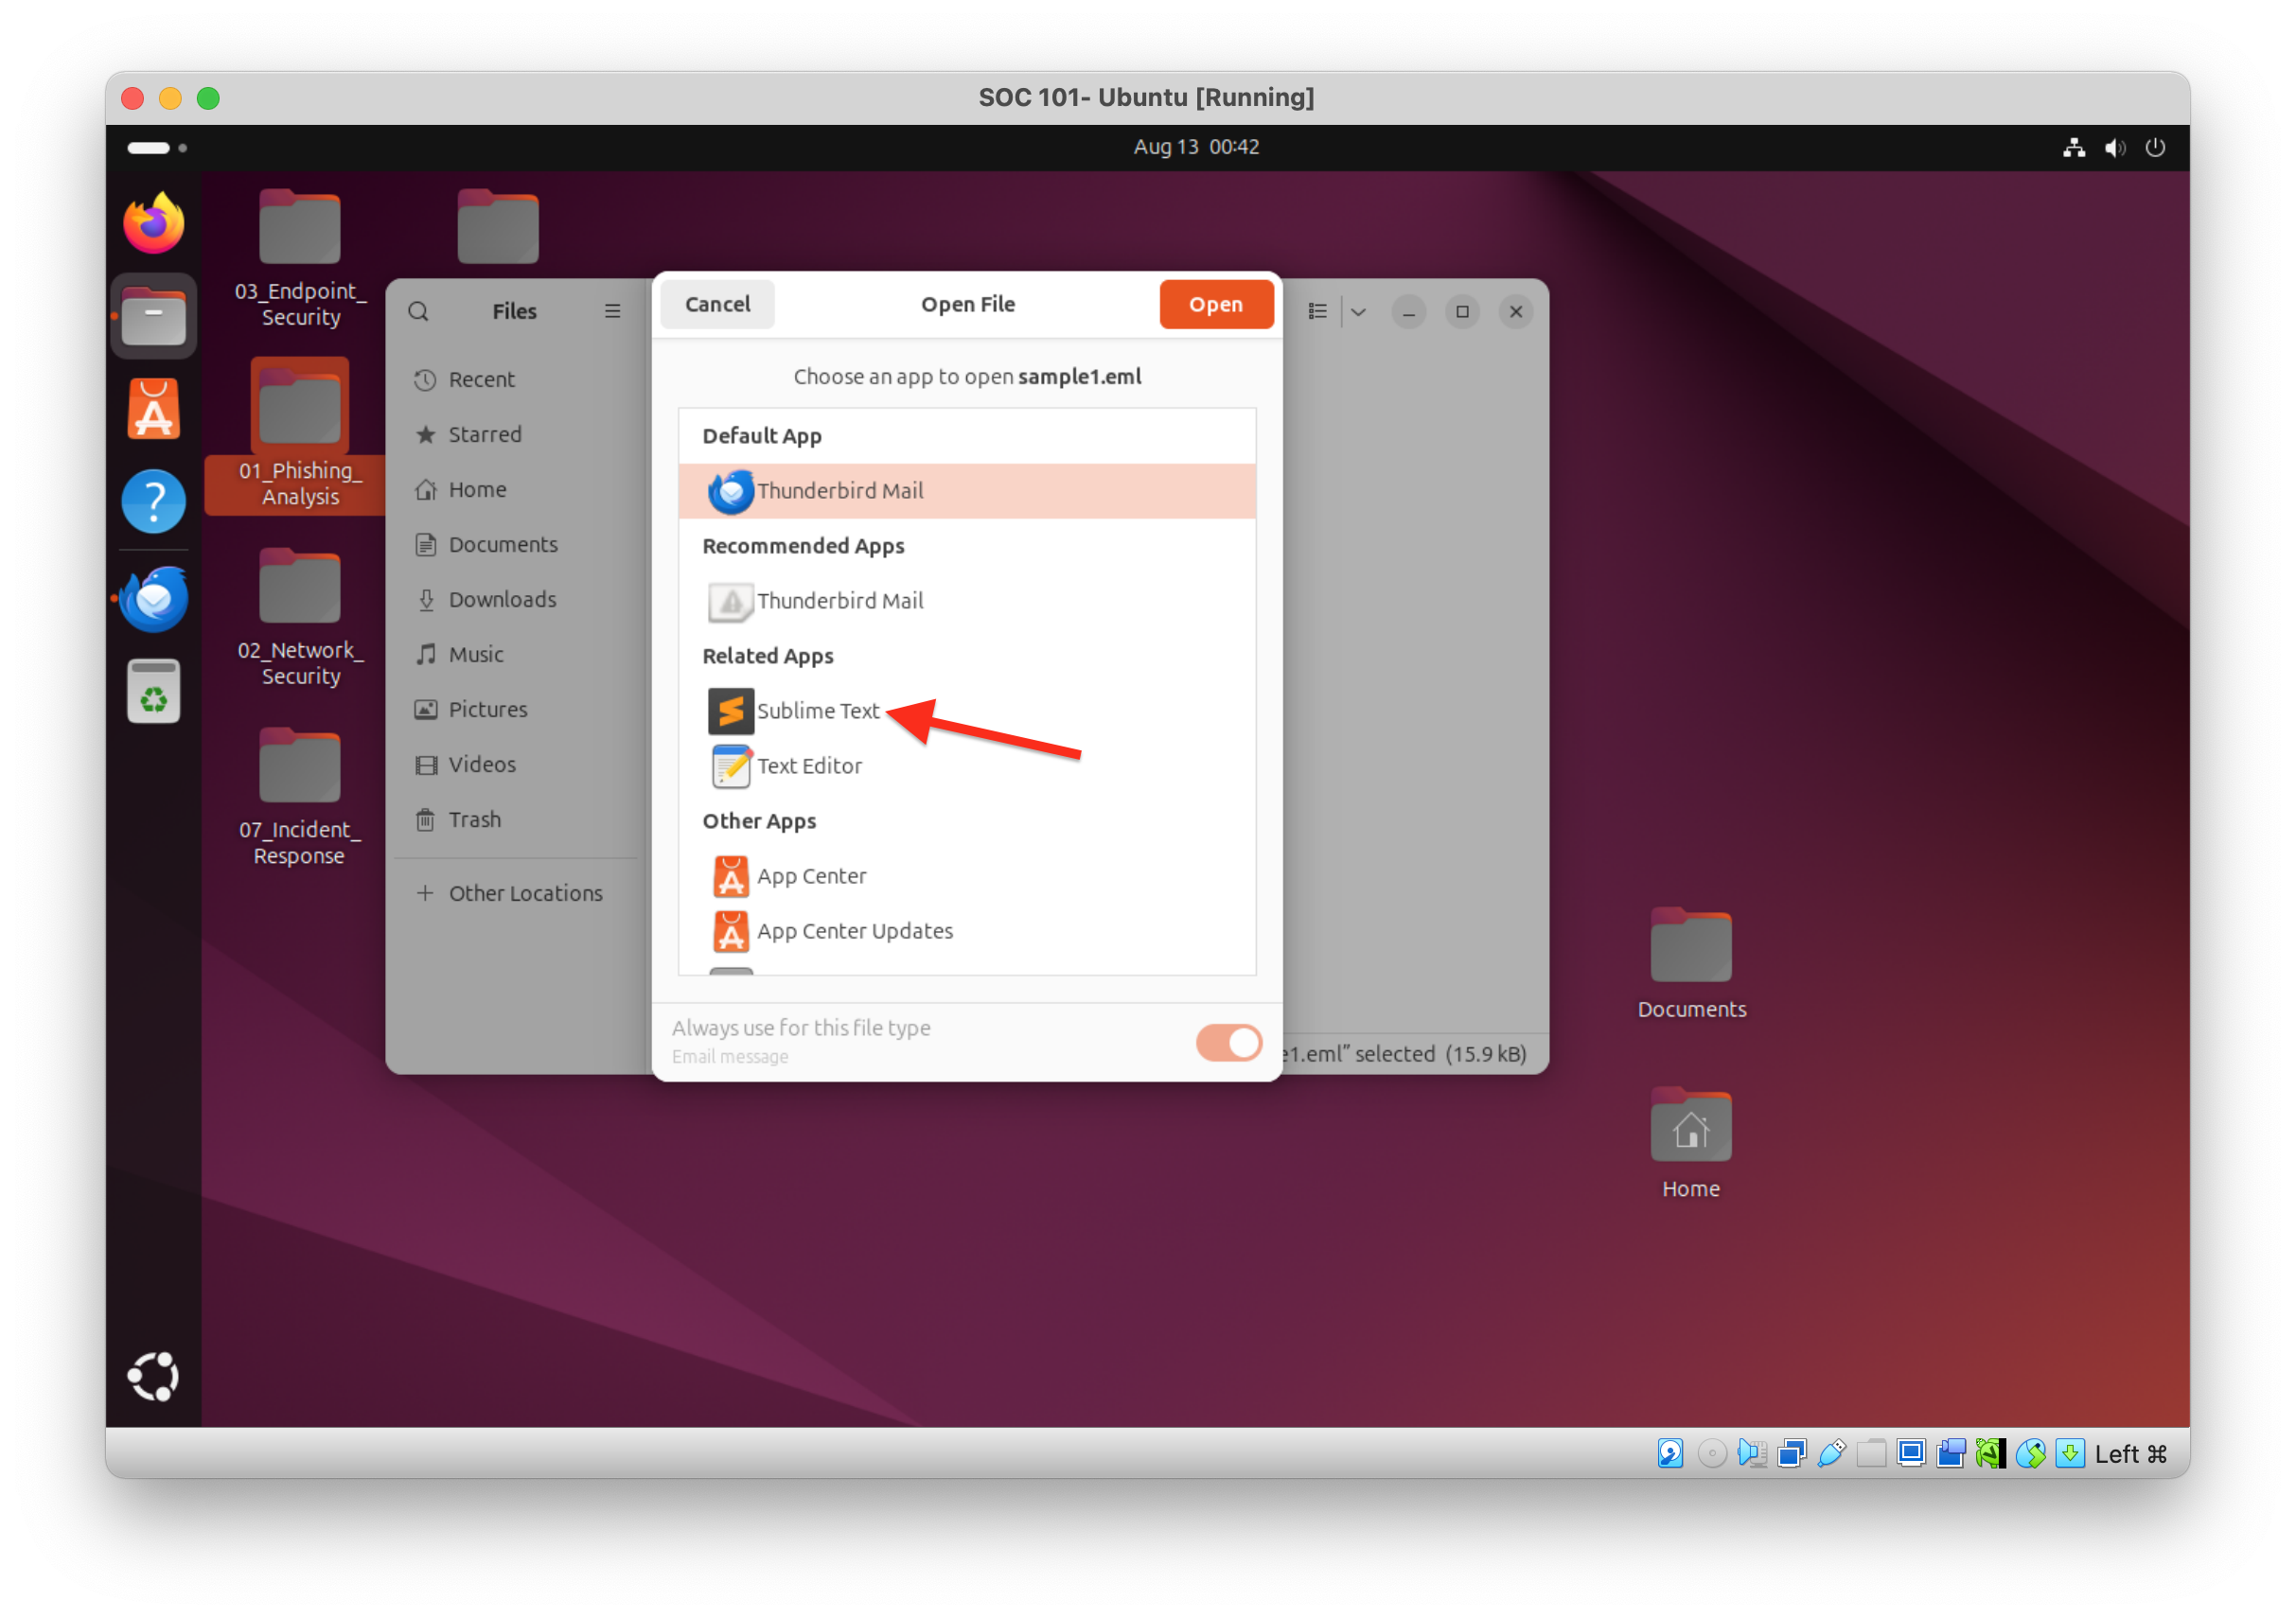
Task: Click the VirtualBox network adapter status icon
Action: pos(1791,1453)
